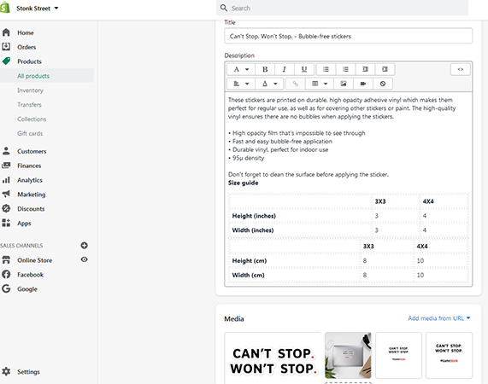Open the text color dropdown
488x384 pixels.
coord(269,84)
